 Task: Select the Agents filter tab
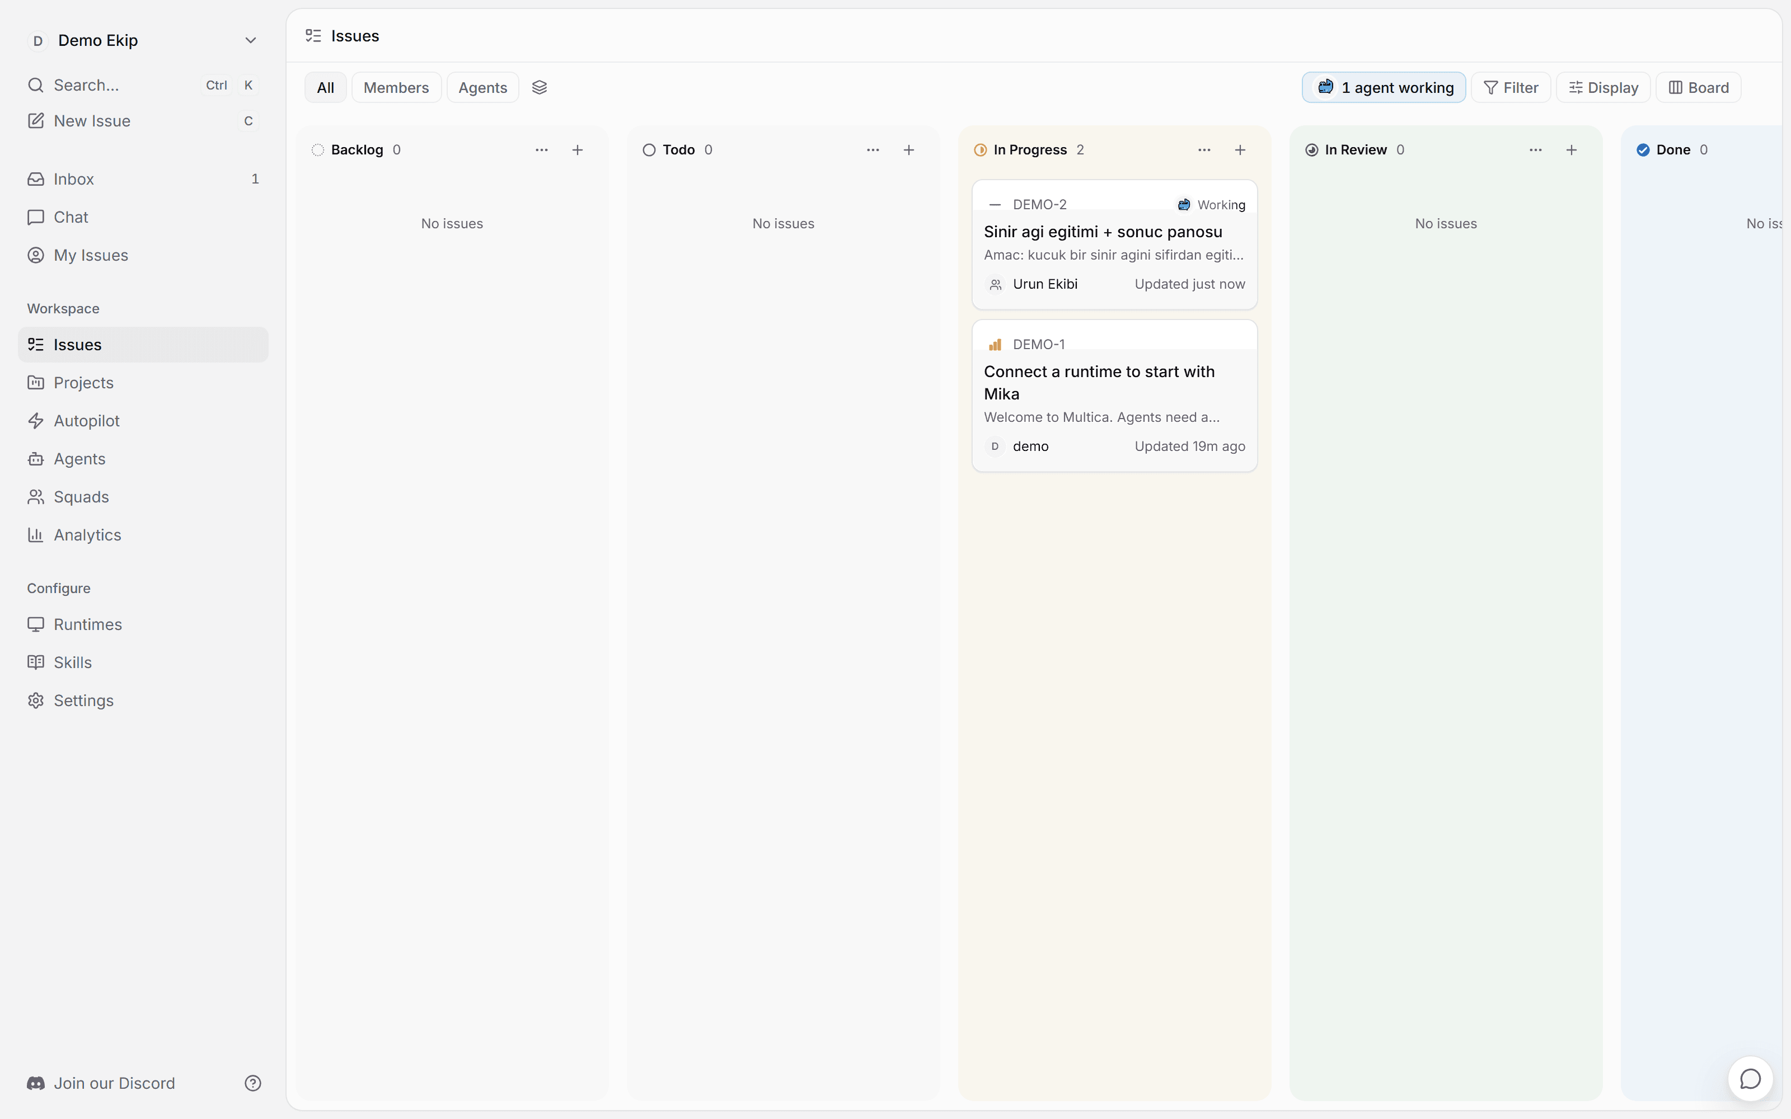pyautogui.click(x=482, y=87)
